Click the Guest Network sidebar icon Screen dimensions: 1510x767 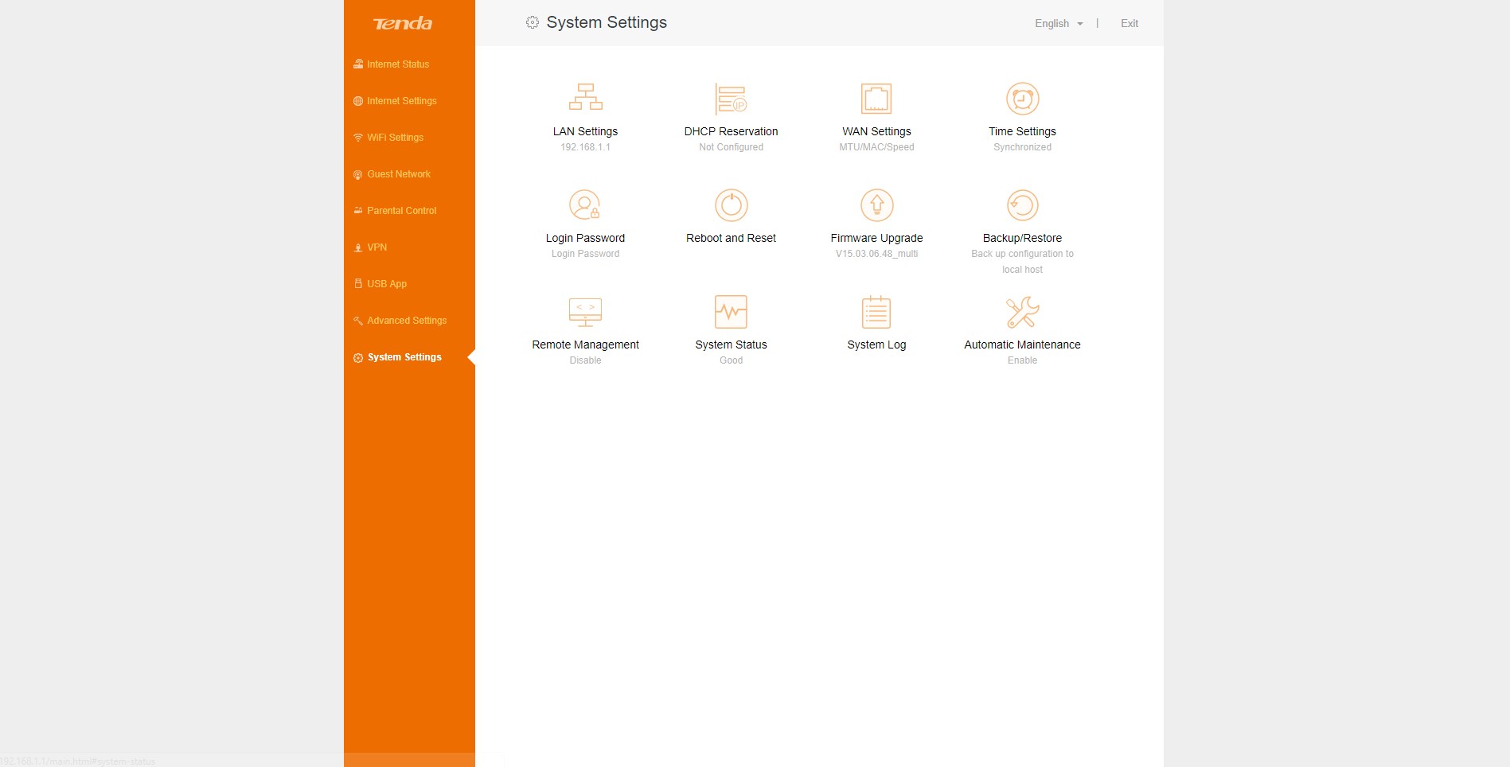(358, 174)
